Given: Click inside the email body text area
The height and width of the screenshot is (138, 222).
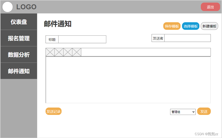Looking at the screenshot, I should coord(128,80).
